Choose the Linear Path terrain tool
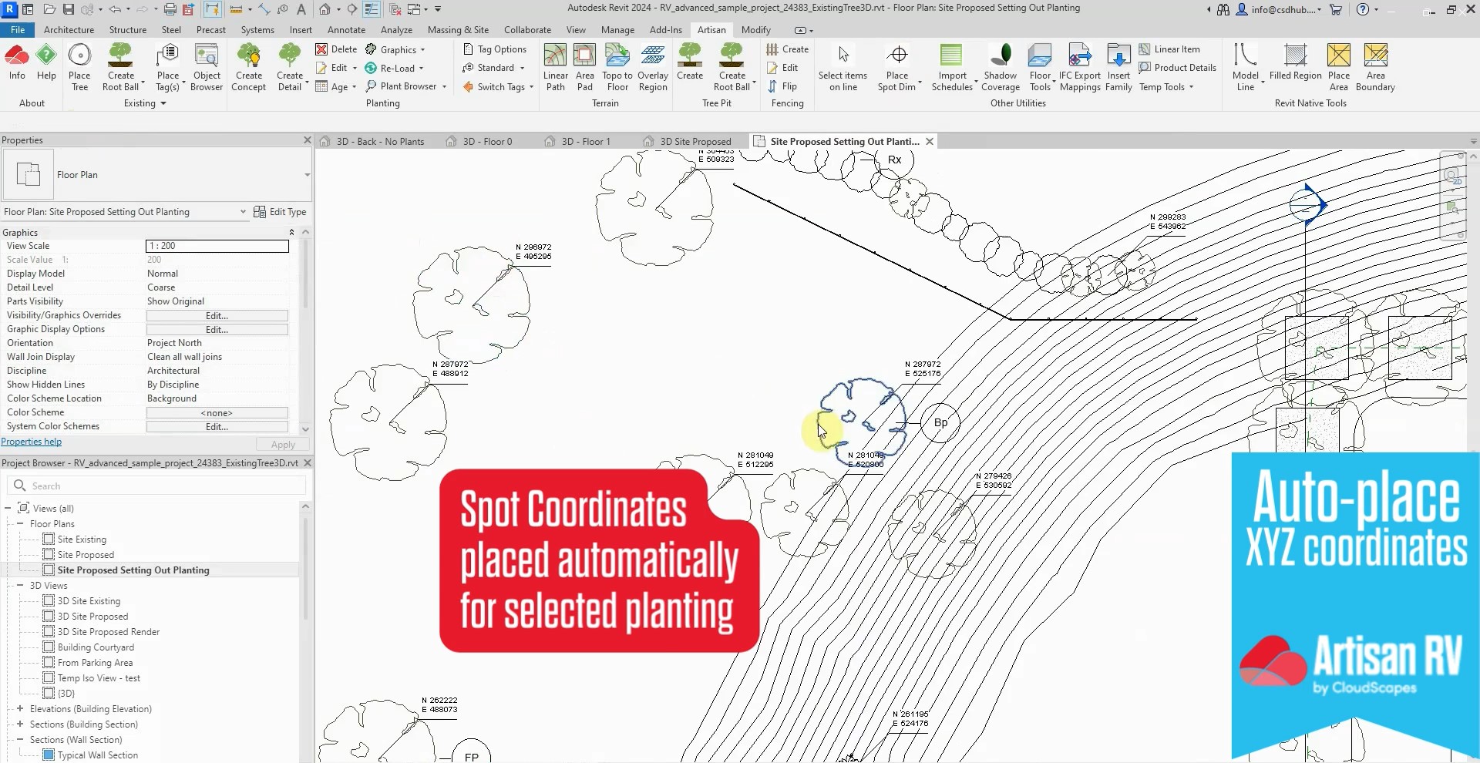This screenshot has height=763, width=1480. pos(555,68)
